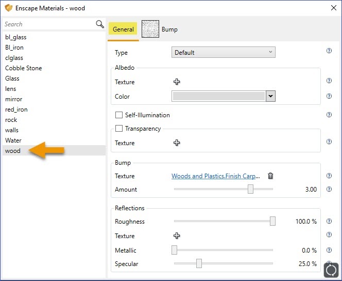This screenshot has width=342, height=281.
Task: Adjust the Roughness slider handle
Action: coord(272,221)
